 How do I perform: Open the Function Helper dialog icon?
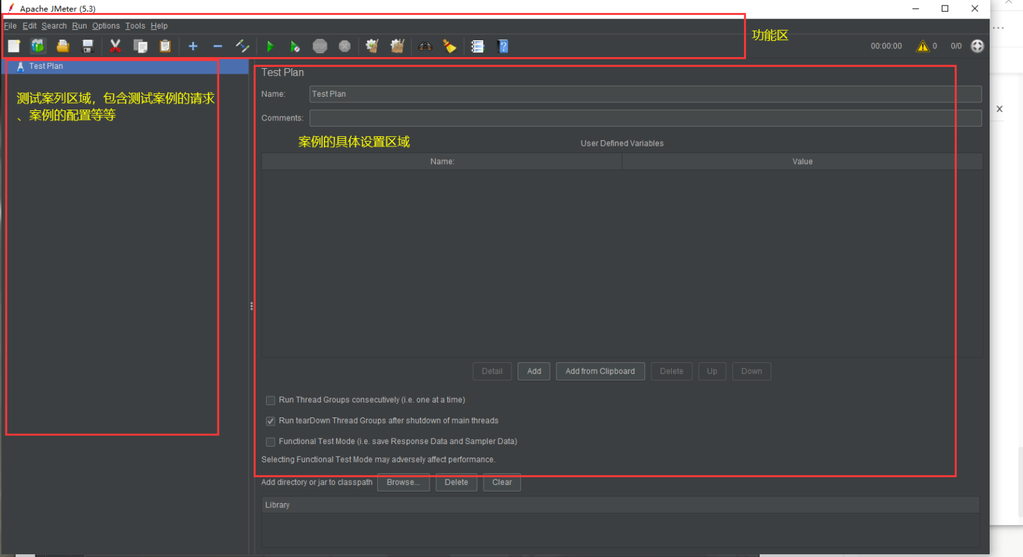point(477,46)
